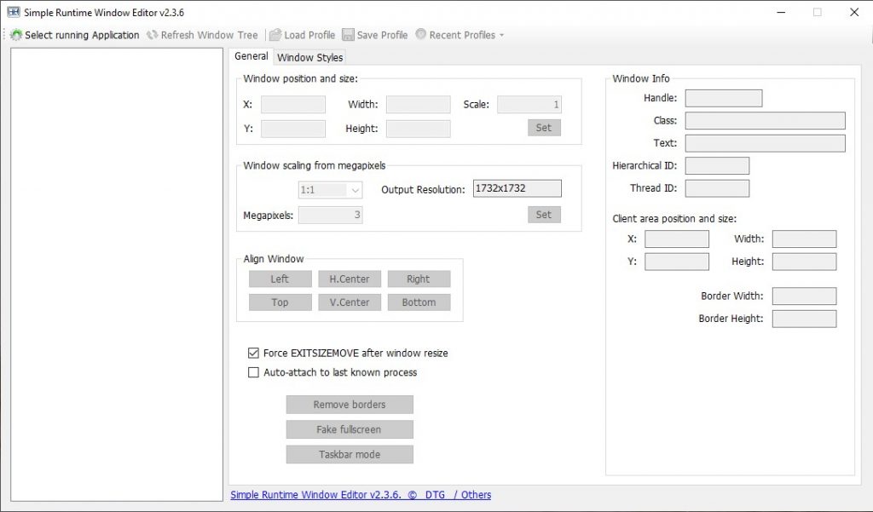Click the H.Center align button
The height and width of the screenshot is (512, 873).
coord(350,279)
